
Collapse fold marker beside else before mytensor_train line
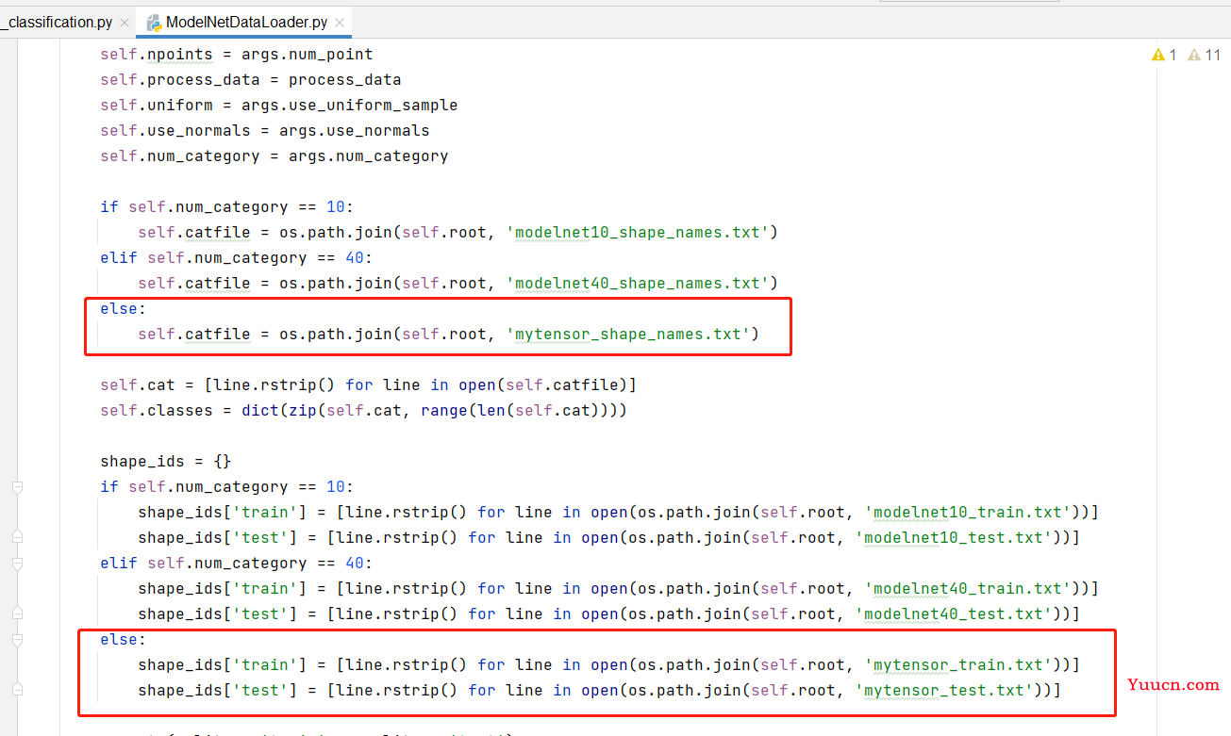pyautogui.click(x=17, y=640)
